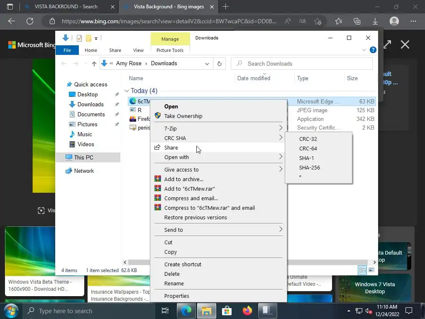
Task: Click the New folder quick access icon
Action: pos(88,38)
